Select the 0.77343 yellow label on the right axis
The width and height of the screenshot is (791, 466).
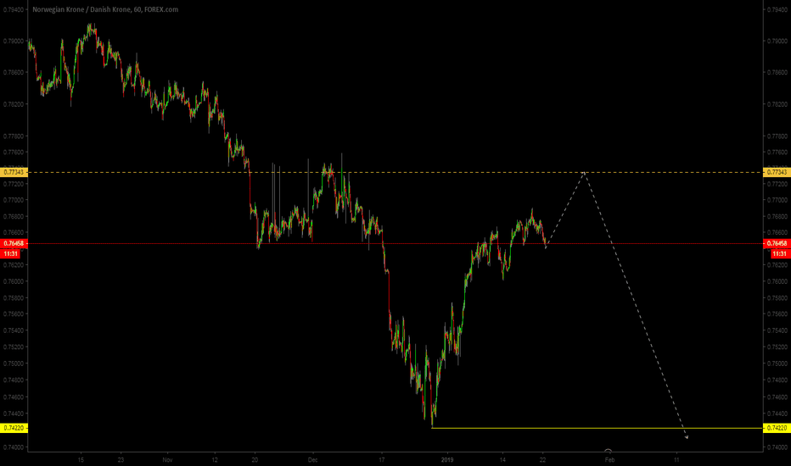pyautogui.click(x=777, y=172)
